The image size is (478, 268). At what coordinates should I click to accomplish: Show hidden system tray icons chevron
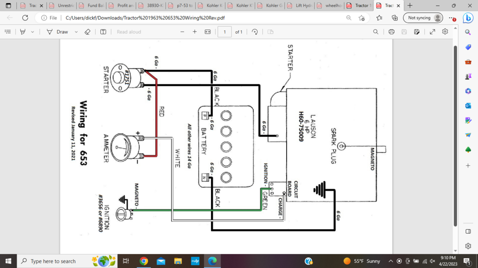tap(391, 261)
